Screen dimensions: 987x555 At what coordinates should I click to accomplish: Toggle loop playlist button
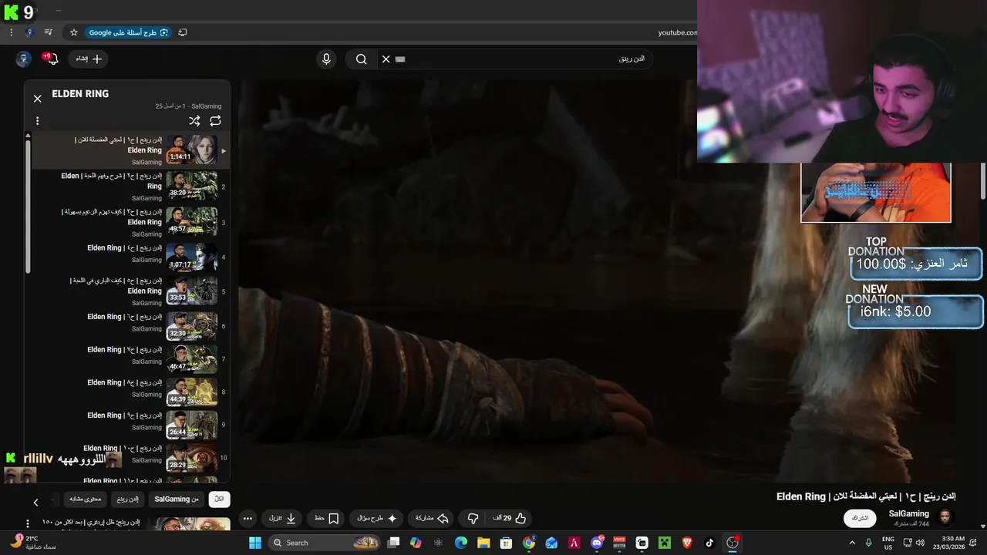[x=215, y=121]
